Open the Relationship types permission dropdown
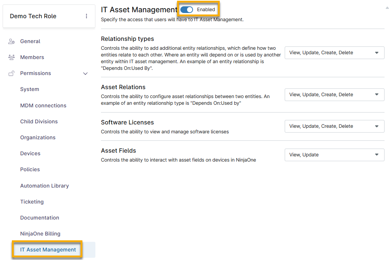Screen dimensions: 389x260 334,53
